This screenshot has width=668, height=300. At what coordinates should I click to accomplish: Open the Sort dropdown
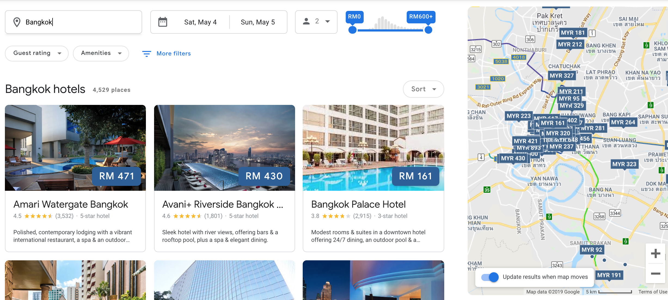pos(423,89)
